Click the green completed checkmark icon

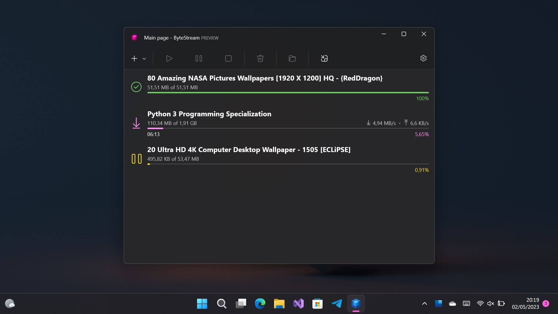tap(136, 87)
